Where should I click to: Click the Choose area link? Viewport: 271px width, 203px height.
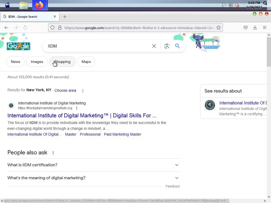point(65,90)
